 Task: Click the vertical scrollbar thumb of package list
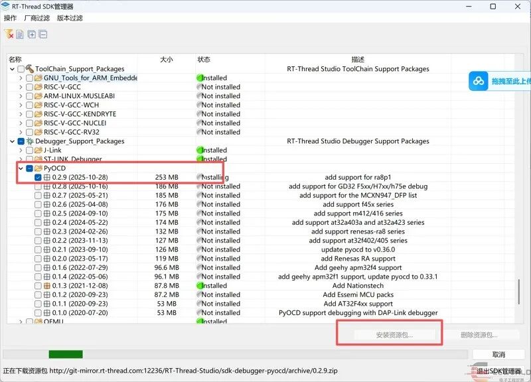[x=518, y=291]
